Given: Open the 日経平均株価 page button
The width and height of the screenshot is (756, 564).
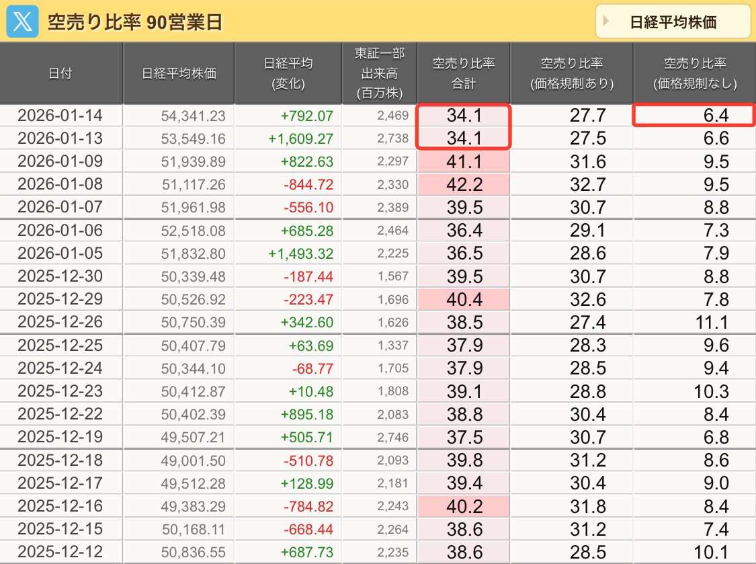Looking at the screenshot, I should click(x=673, y=22).
